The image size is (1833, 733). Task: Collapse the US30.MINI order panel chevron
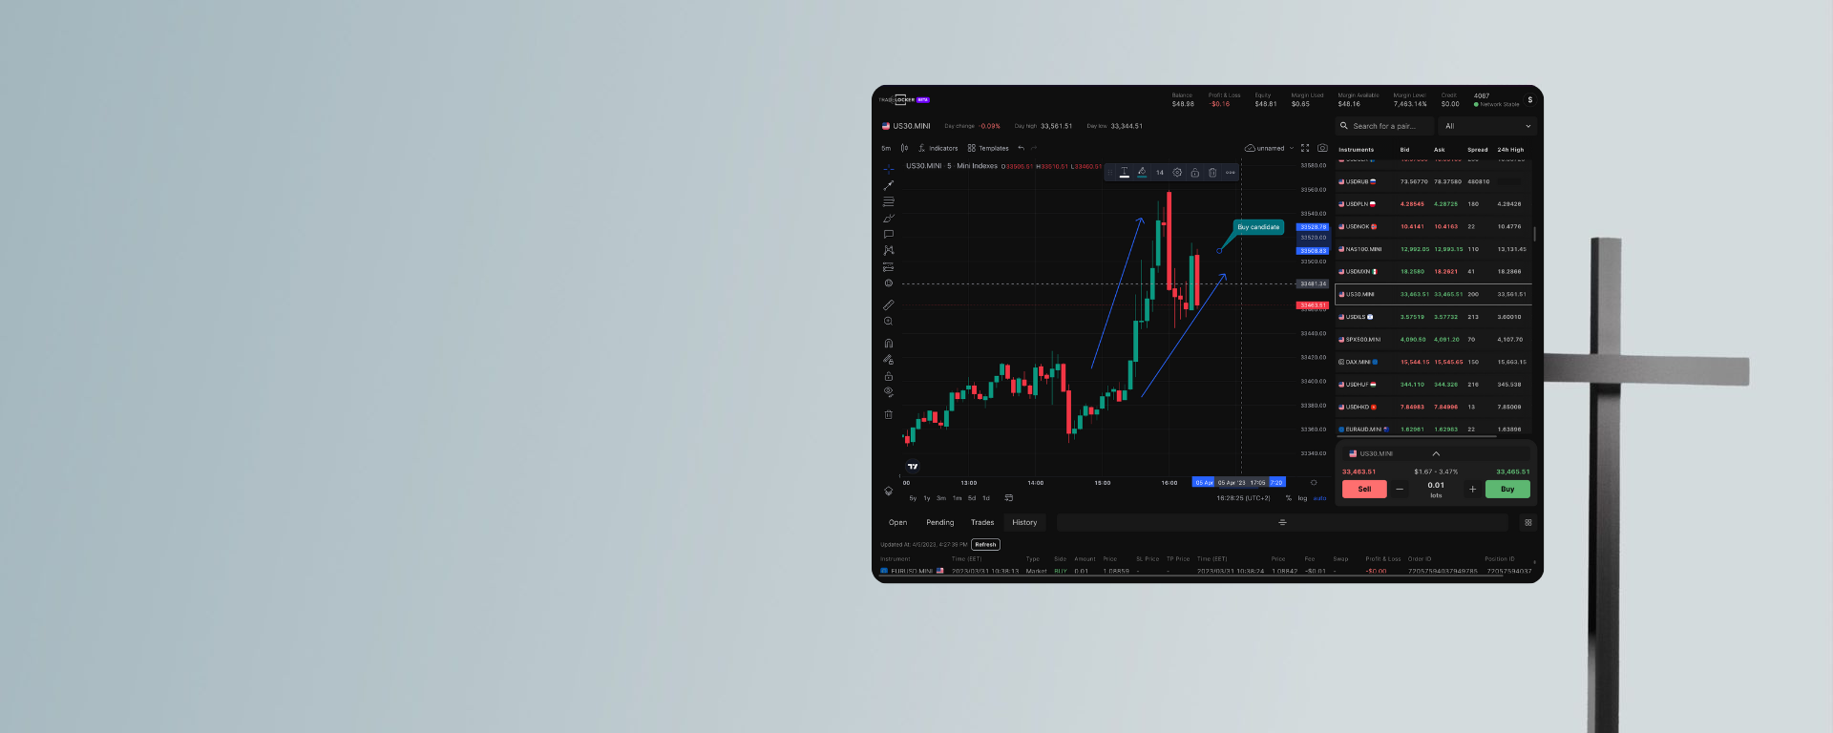point(1436,453)
